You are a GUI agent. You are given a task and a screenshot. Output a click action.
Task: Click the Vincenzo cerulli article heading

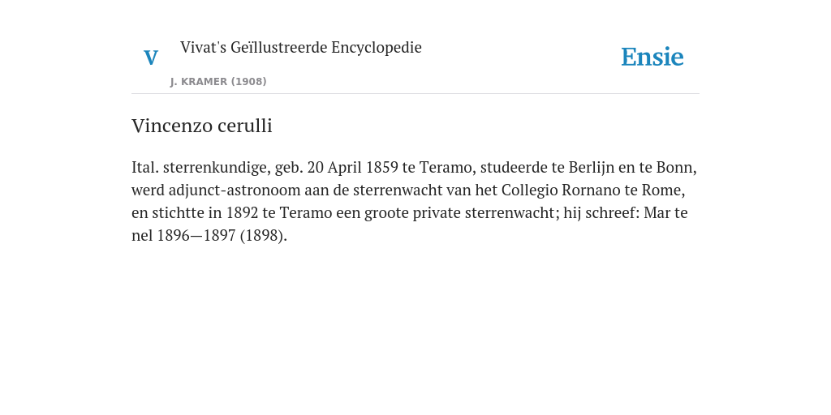tap(202, 126)
